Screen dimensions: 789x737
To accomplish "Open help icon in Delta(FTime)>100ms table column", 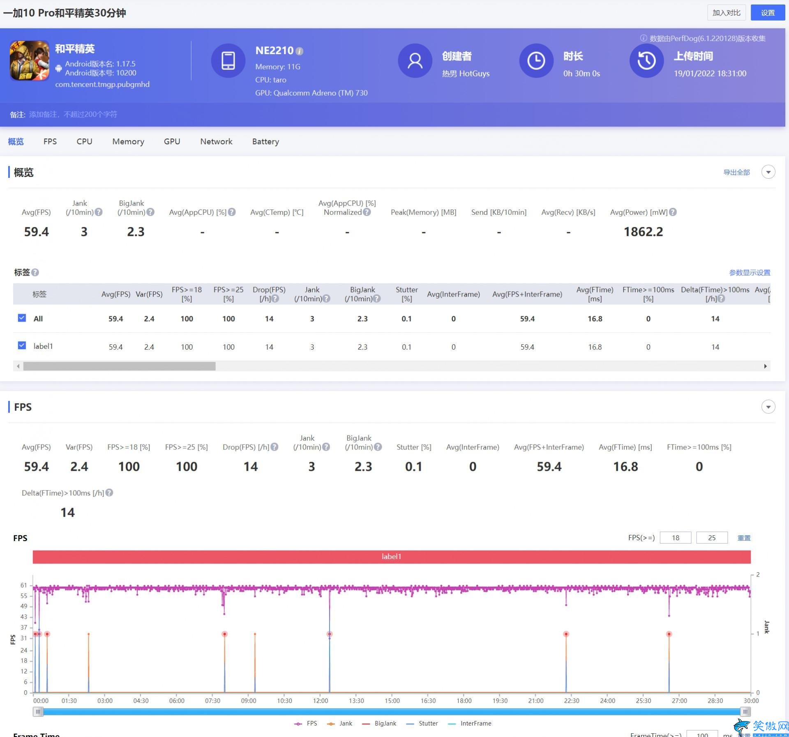I will pyautogui.click(x=721, y=299).
